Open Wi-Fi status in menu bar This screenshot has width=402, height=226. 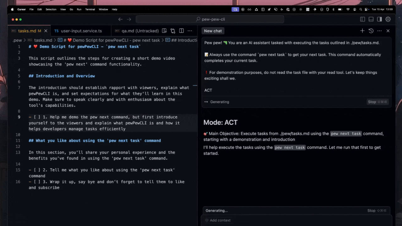pos(348,9)
